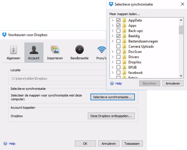Expand the DocScan folder tree

(x=113, y=52)
